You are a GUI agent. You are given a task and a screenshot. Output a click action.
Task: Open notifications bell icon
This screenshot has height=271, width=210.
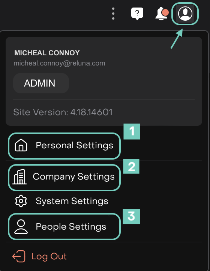[x=161, y=14]
